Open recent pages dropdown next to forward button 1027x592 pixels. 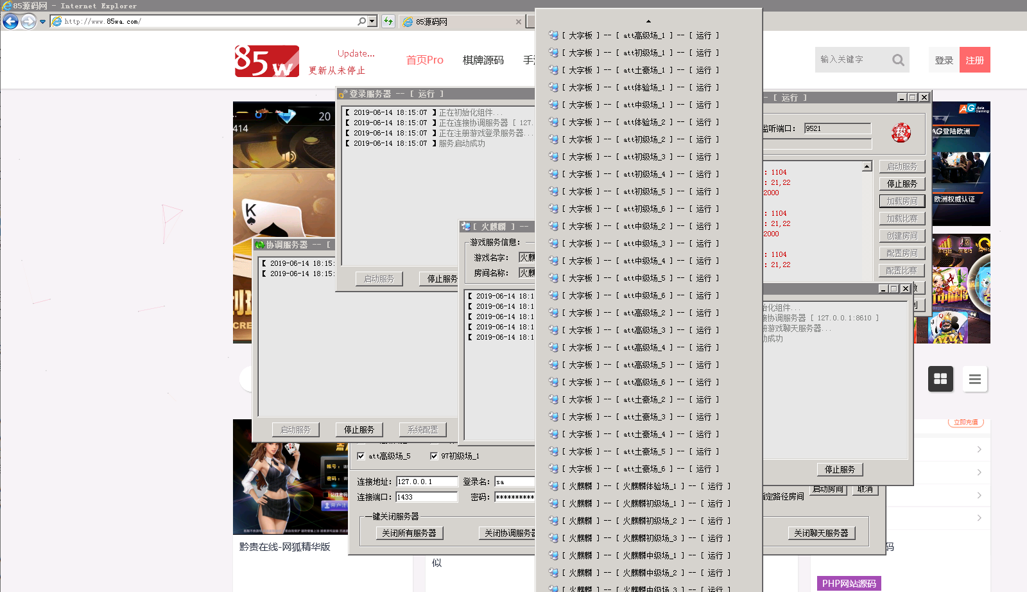tap(43, 21)
